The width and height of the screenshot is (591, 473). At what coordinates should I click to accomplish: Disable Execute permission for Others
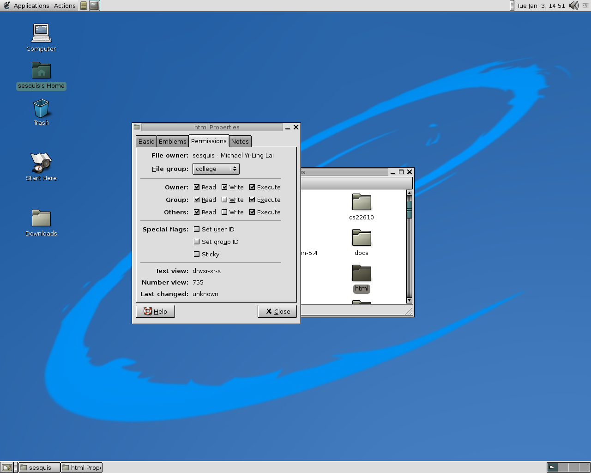pyautogui.click(x=252, y=212)
